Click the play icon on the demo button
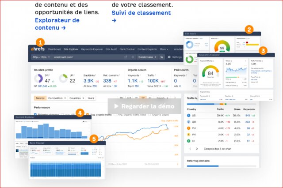Viewport: 283px width, 188px height. click(116, 106)
